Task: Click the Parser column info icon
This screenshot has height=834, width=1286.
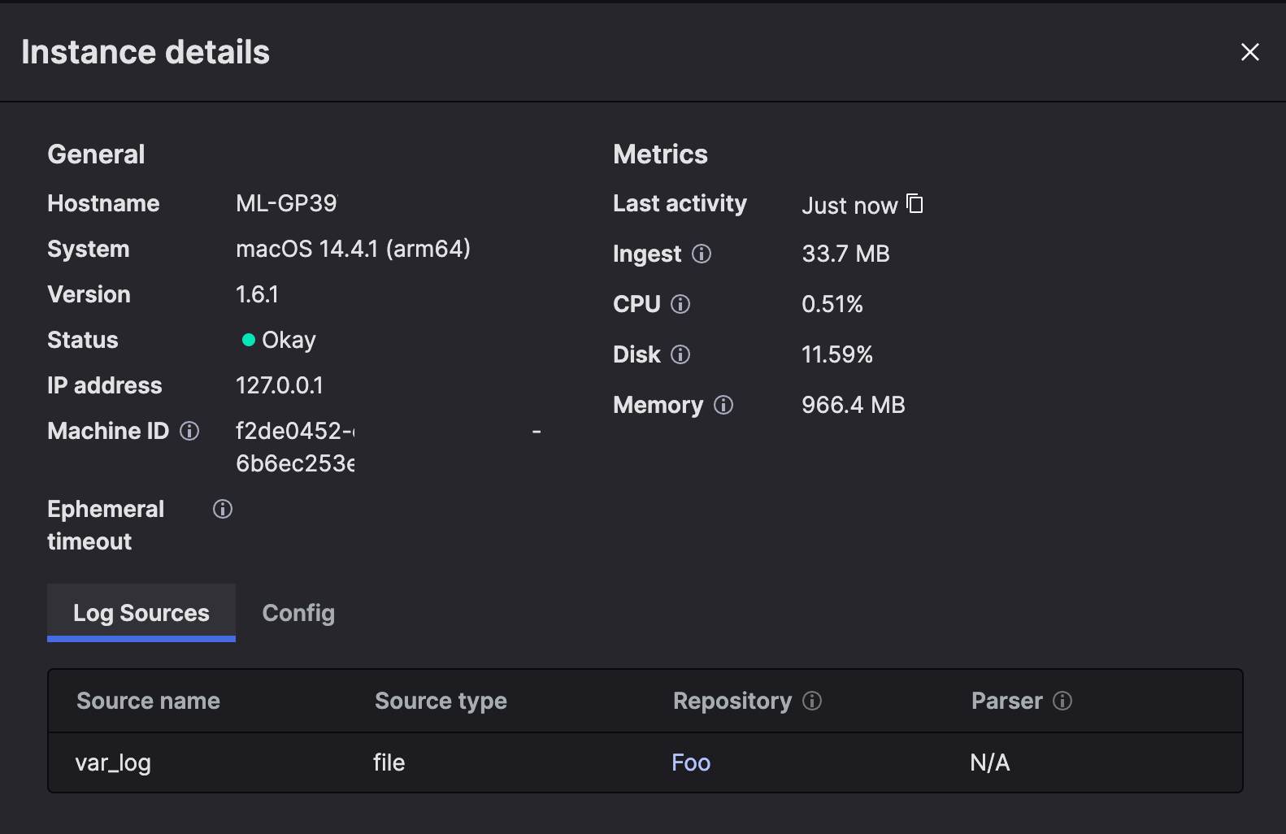Action: click(x=1062, y=701)
